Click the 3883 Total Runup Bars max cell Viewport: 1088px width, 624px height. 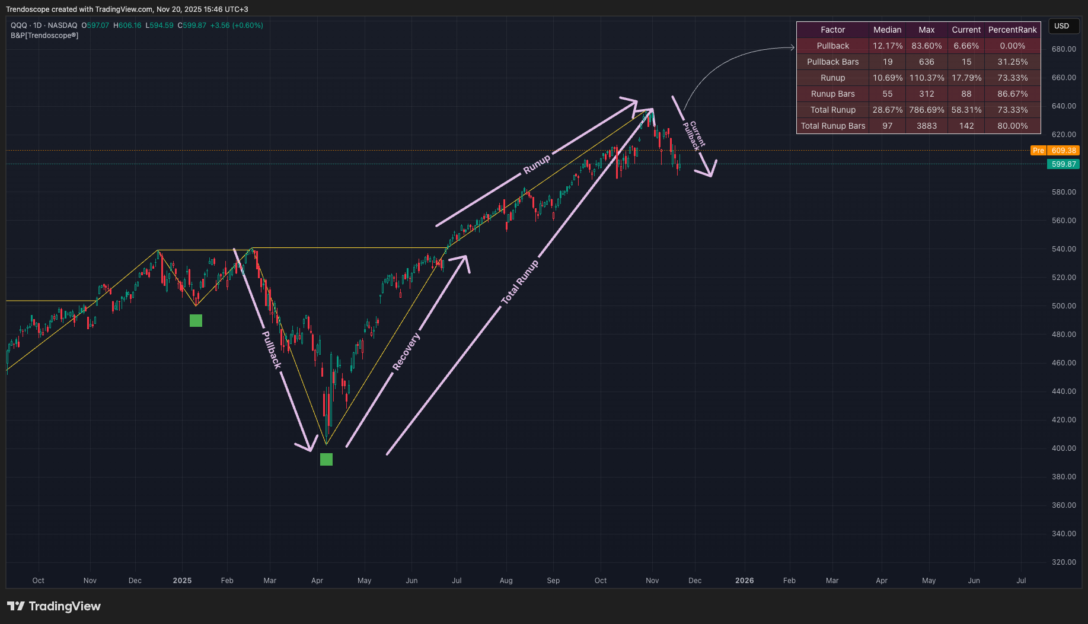pyautogui.click(x=926, y=126)
